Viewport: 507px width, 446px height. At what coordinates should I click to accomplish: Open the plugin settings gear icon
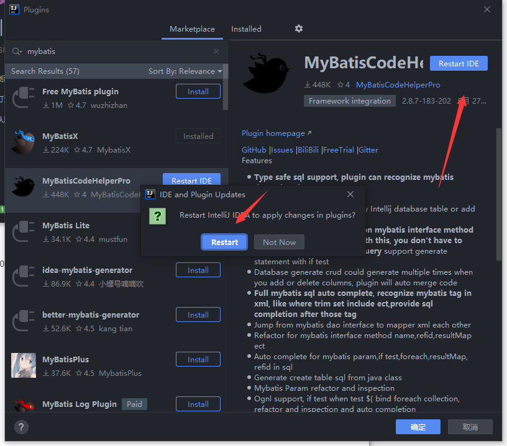click(299, 29)
